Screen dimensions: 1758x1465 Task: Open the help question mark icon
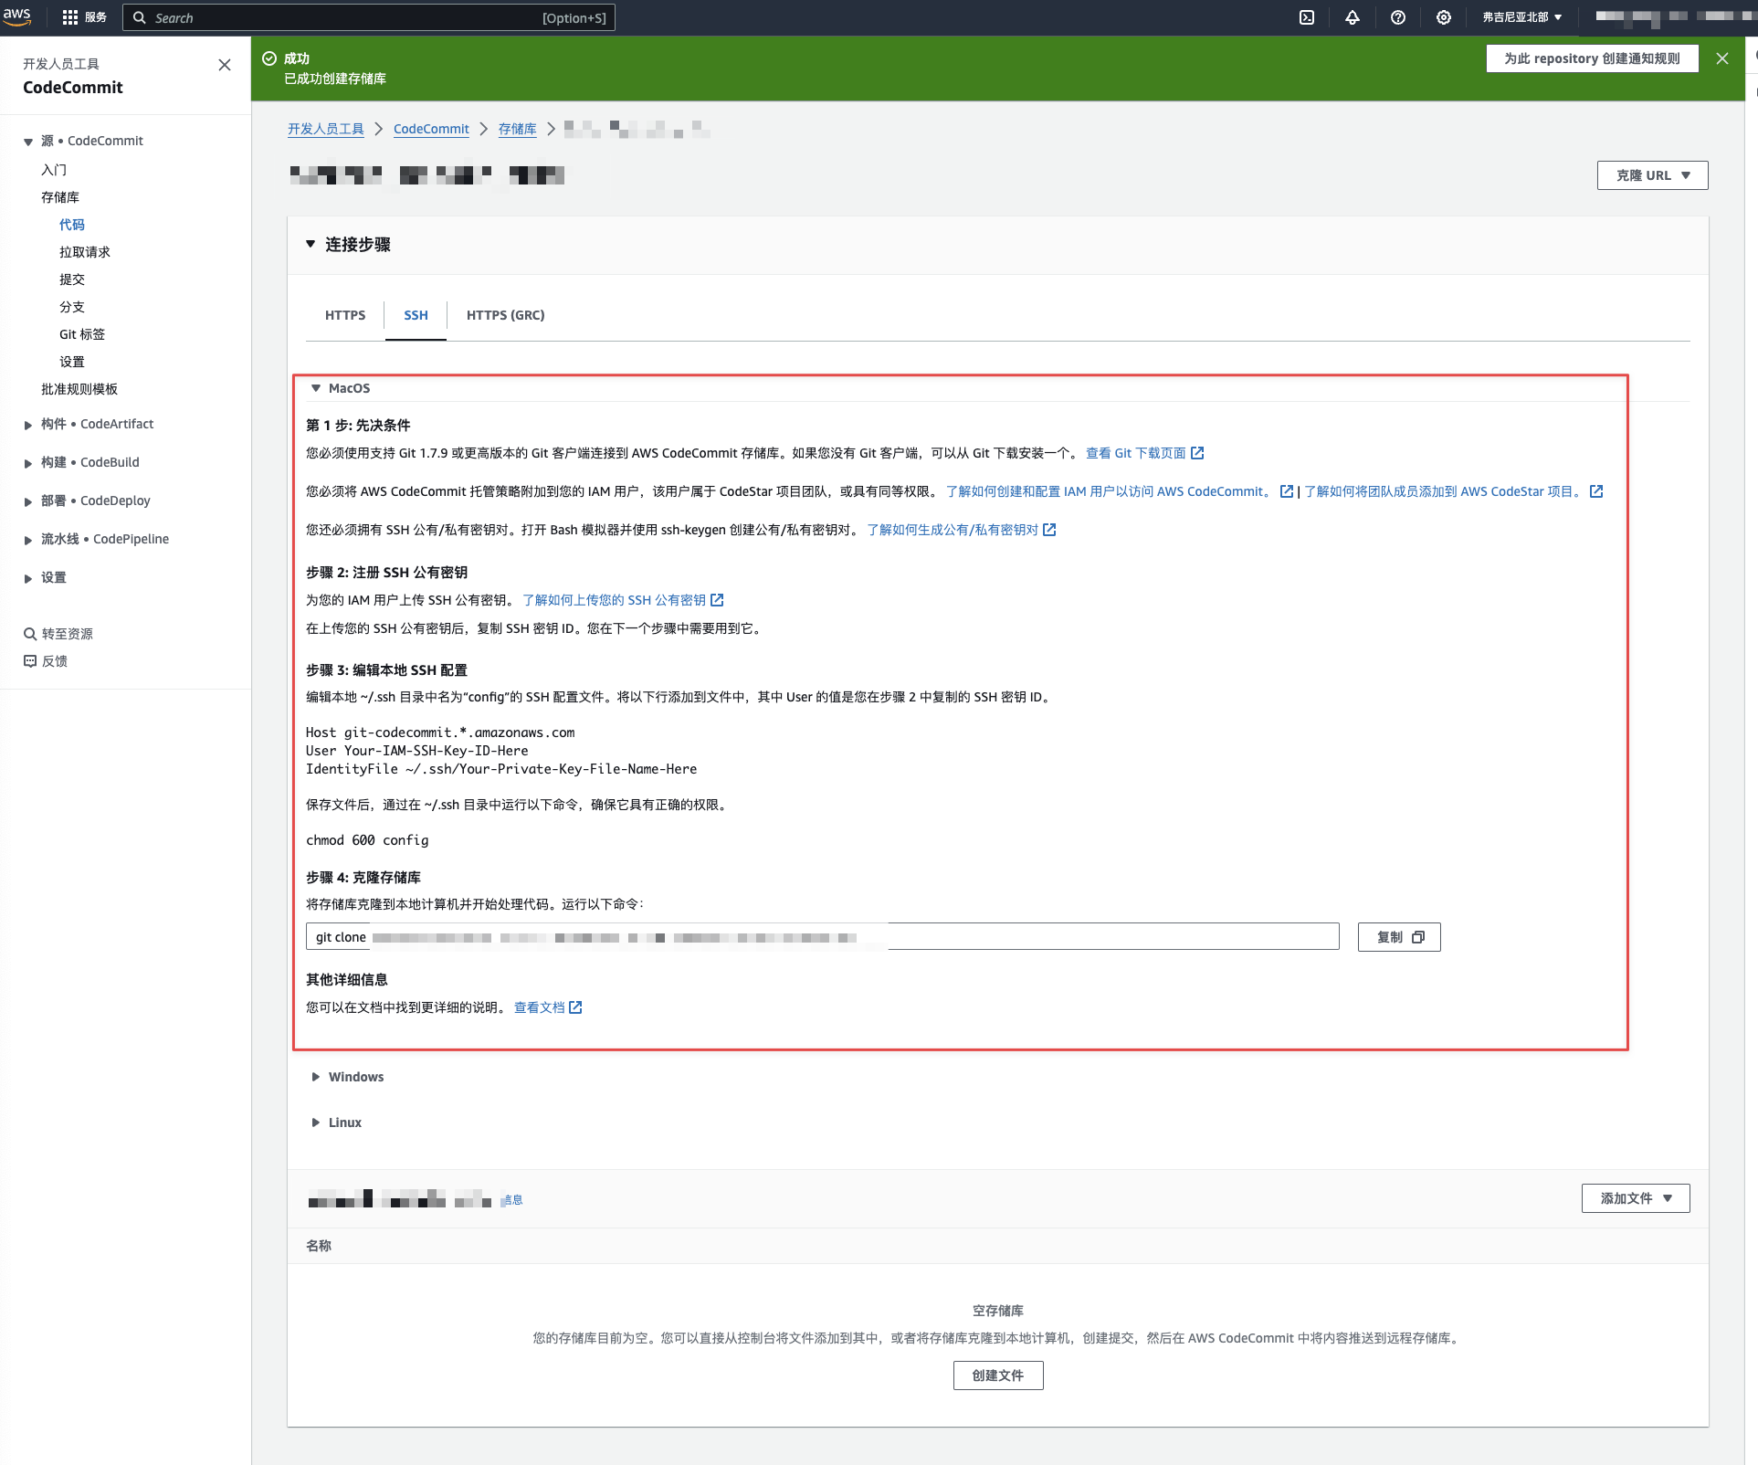1398,17
